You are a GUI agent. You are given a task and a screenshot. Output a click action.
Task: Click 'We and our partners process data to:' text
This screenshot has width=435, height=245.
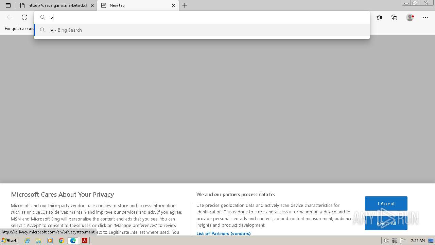236,194
